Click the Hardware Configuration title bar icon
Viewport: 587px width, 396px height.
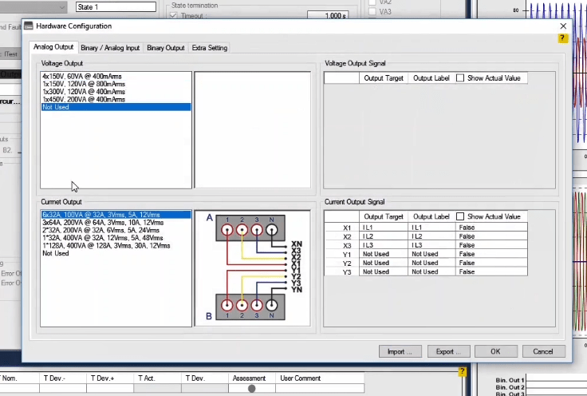pos(30,26)
